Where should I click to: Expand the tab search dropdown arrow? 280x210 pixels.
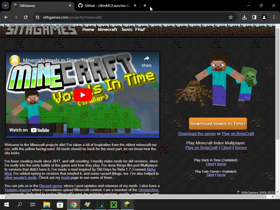click(x=5, y=5)
